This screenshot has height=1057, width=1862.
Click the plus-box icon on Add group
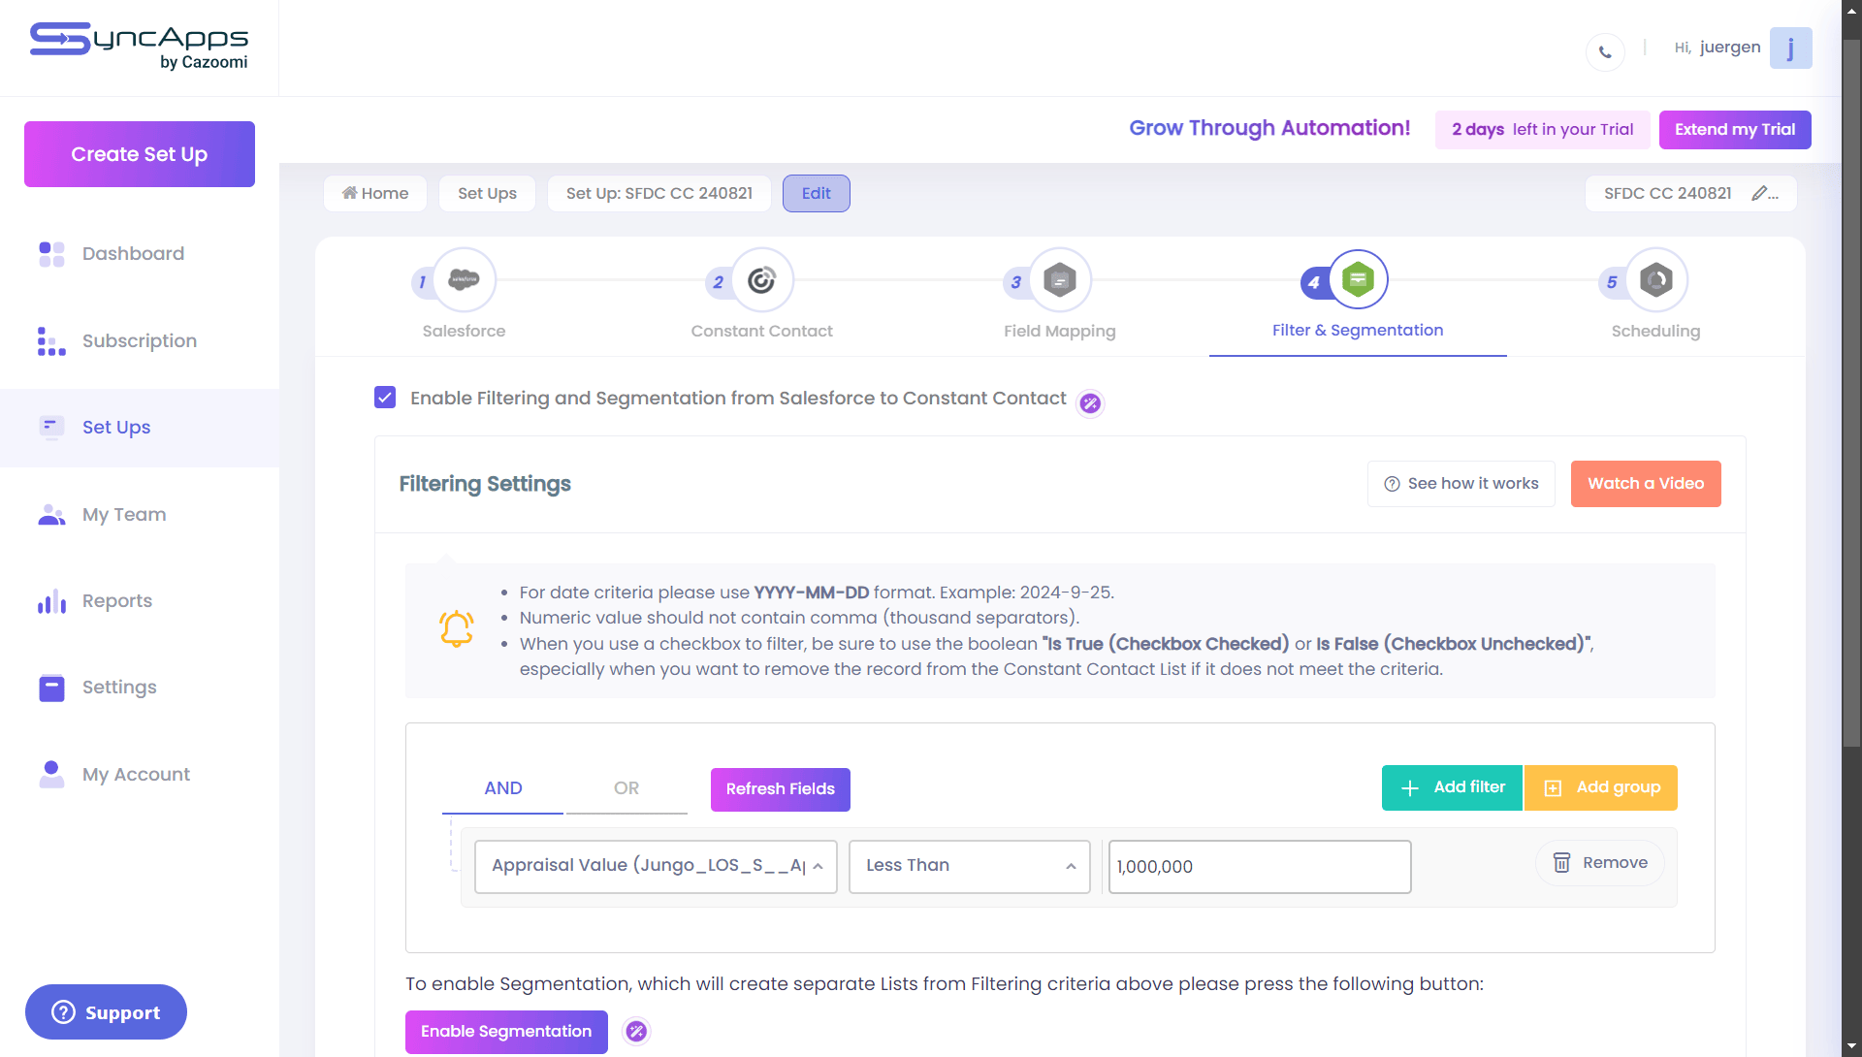coord(1553,788)
